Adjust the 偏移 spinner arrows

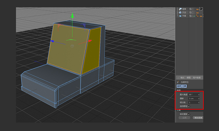(199, 98)
